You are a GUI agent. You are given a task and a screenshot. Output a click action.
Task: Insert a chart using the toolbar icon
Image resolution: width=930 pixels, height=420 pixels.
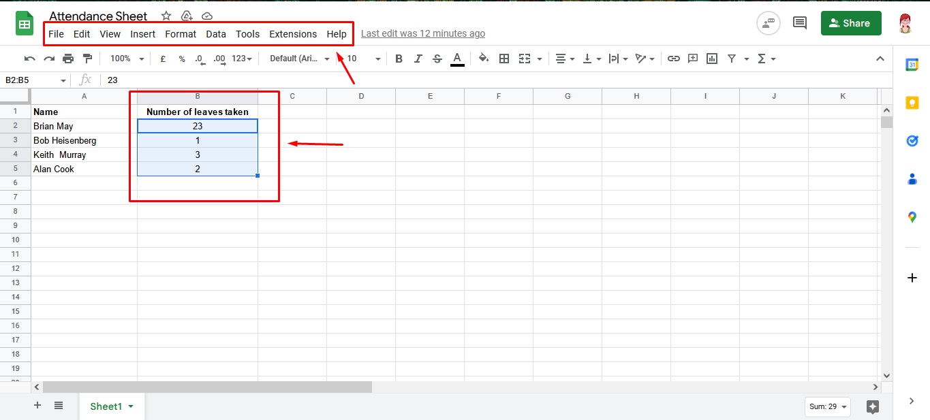(x=711, y=59)
